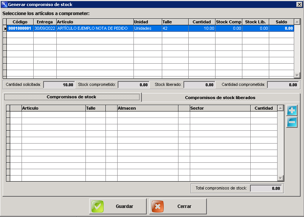Click the upper grid scroll-up arrow
Viewport: 304px width, 217px height.
[297, 22]
